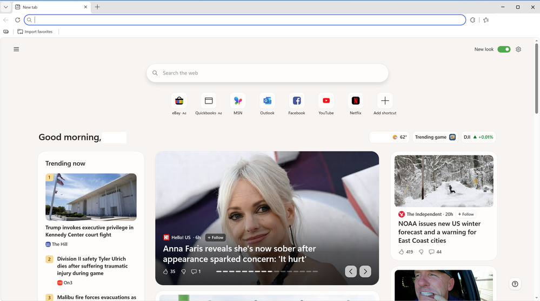Dislike the Anna Faris story

pos(184,271)
